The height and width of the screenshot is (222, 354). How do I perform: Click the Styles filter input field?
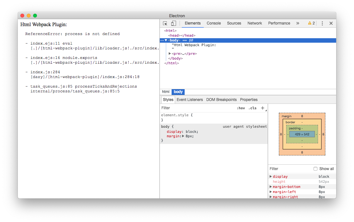[198, 108]
